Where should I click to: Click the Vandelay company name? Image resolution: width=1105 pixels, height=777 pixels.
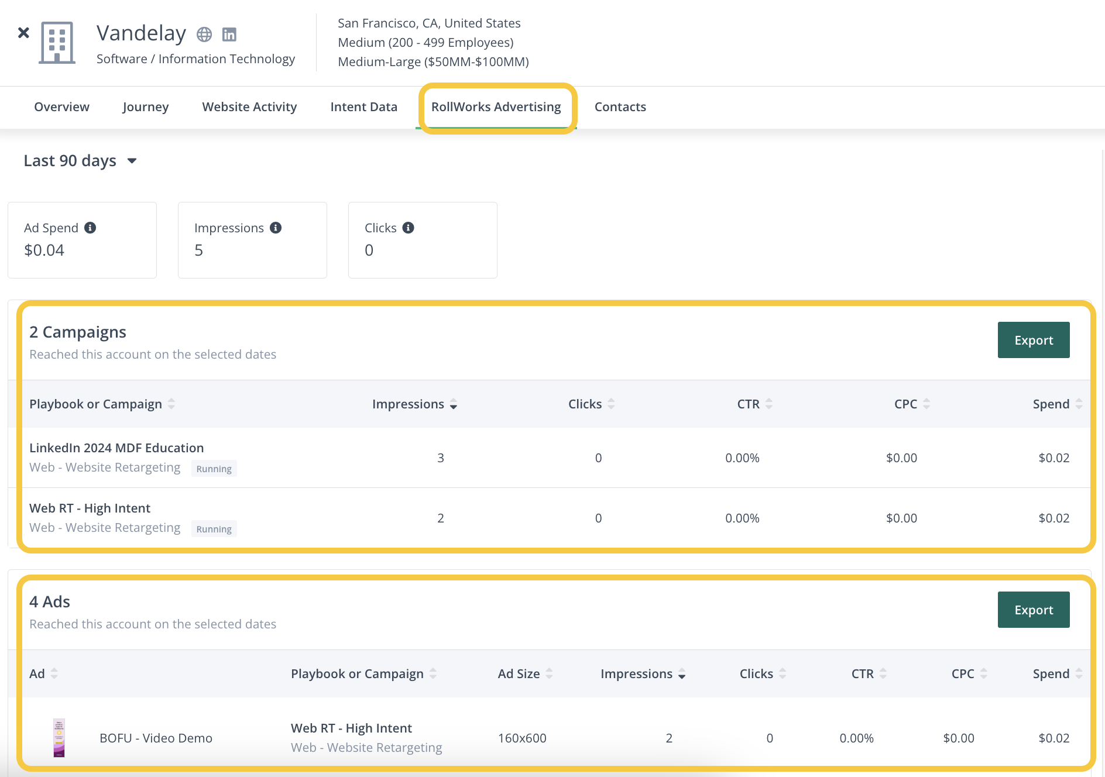pyautogui.click(x=141, y=33)
